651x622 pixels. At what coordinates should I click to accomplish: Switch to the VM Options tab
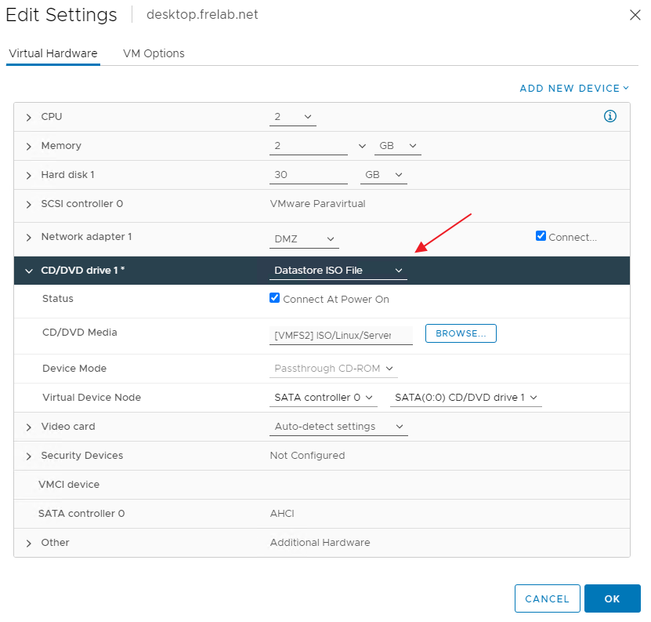pyautogui.click(x=154, y=53)
